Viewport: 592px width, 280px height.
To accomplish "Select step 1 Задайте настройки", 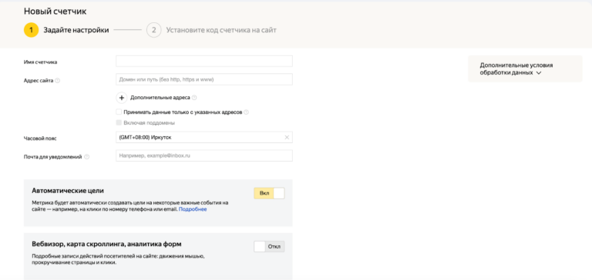I will coord(66,30).
